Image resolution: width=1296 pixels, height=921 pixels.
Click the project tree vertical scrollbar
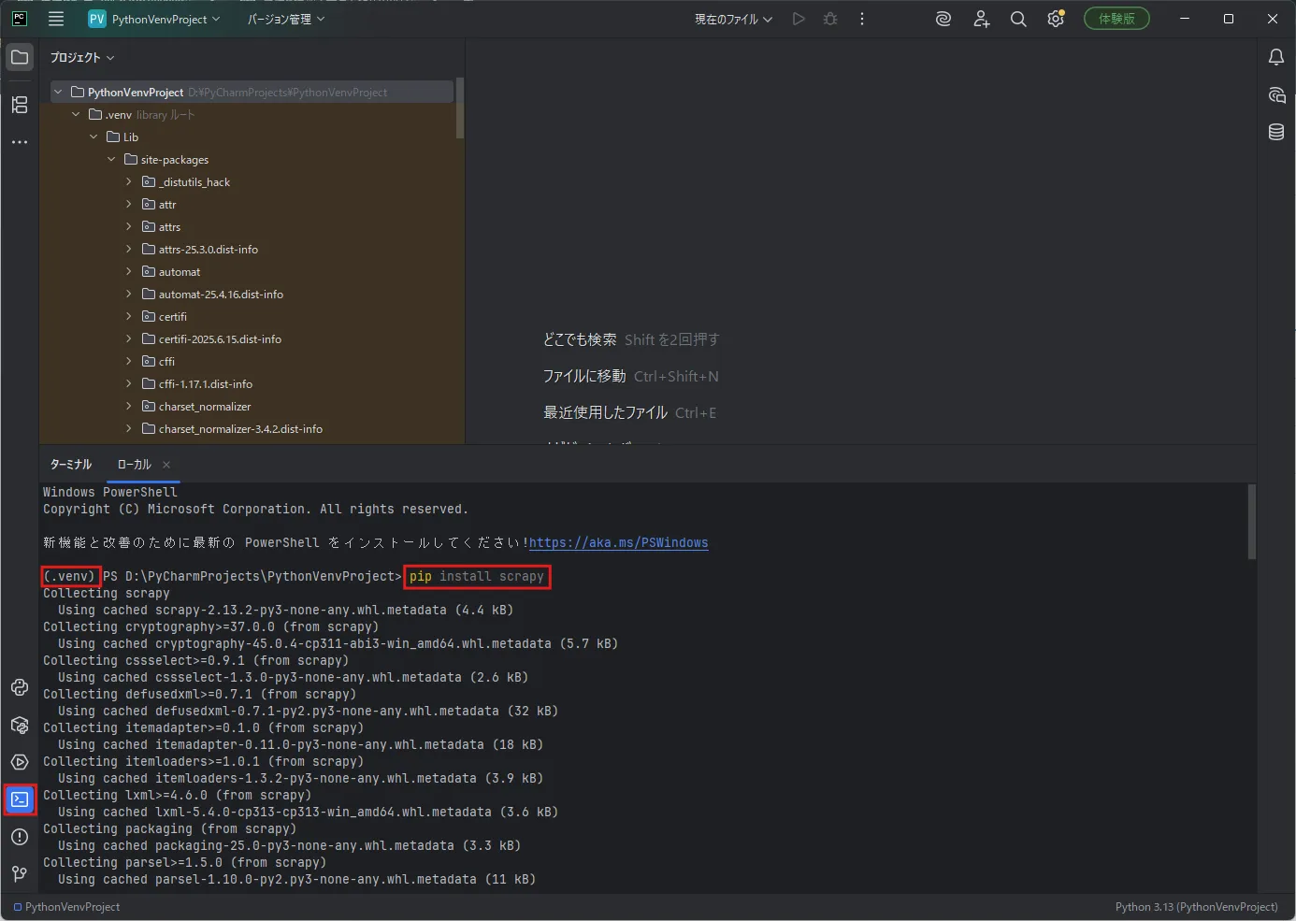459,108
